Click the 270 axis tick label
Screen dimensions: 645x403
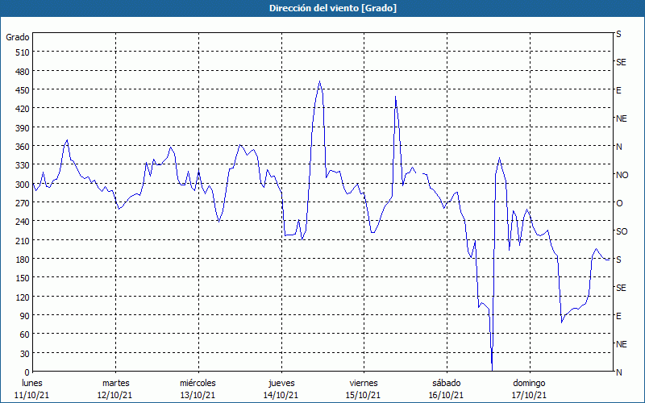coord(23,203)
